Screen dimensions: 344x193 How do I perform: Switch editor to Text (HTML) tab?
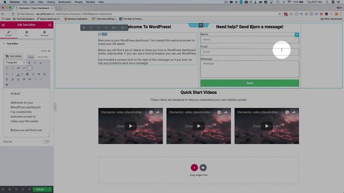click(43, 57)
